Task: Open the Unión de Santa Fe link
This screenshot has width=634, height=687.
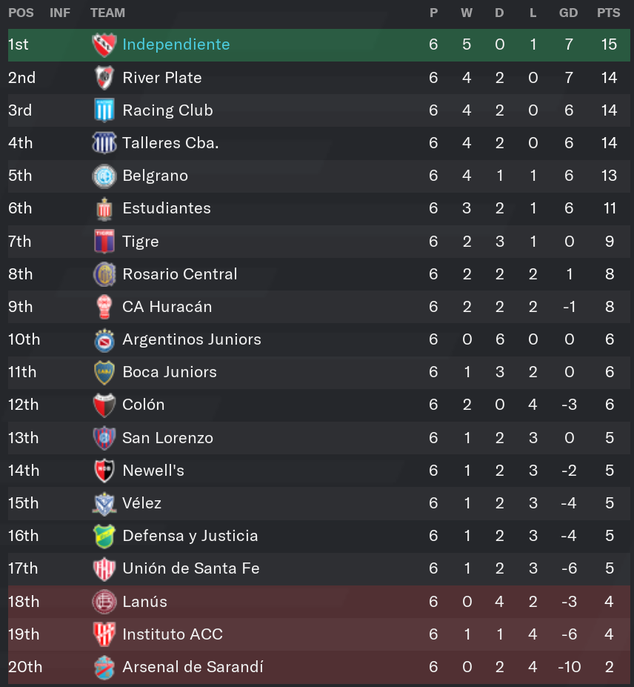Action: [191, 568]
